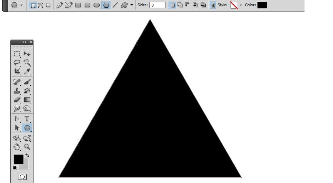Select the Rectangle shape tool
Screen dimensions: 333x183
pos(78,5)
